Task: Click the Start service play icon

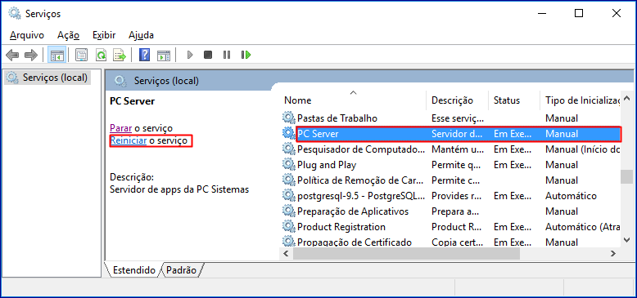Action: pyautogui.click(x=189, y=55)
